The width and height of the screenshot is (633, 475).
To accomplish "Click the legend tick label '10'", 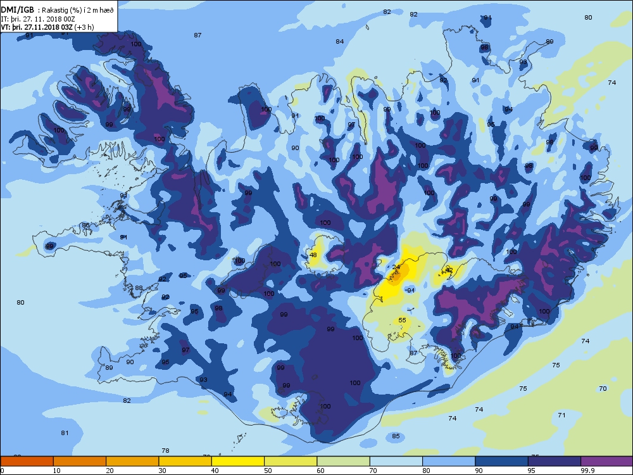I will coord(56,470).
